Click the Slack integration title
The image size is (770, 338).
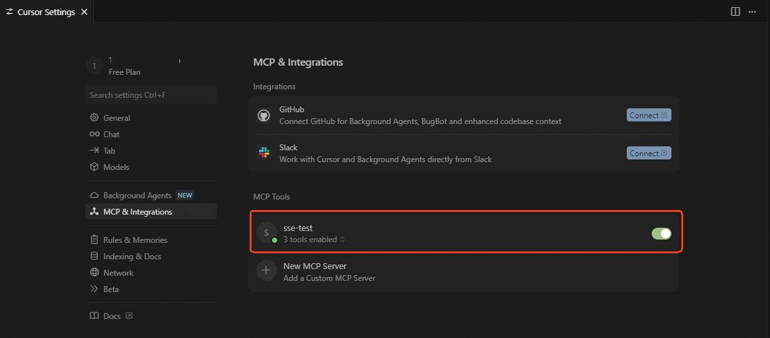click(x=288, y=147)
